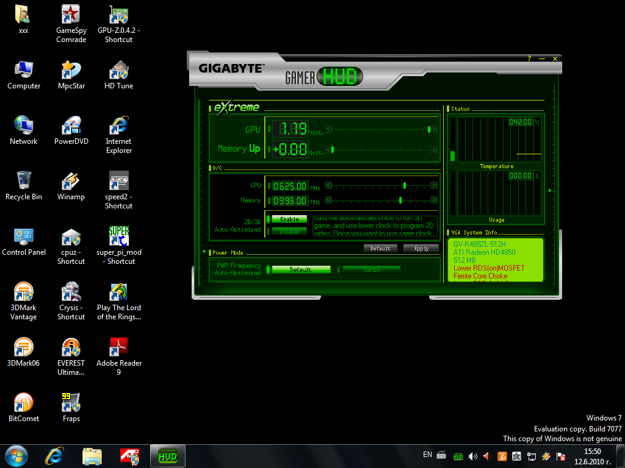Increase GPU voltage with the right arrow
The width and height of the screenshot is (625, 468).
[x=434, y=129]
